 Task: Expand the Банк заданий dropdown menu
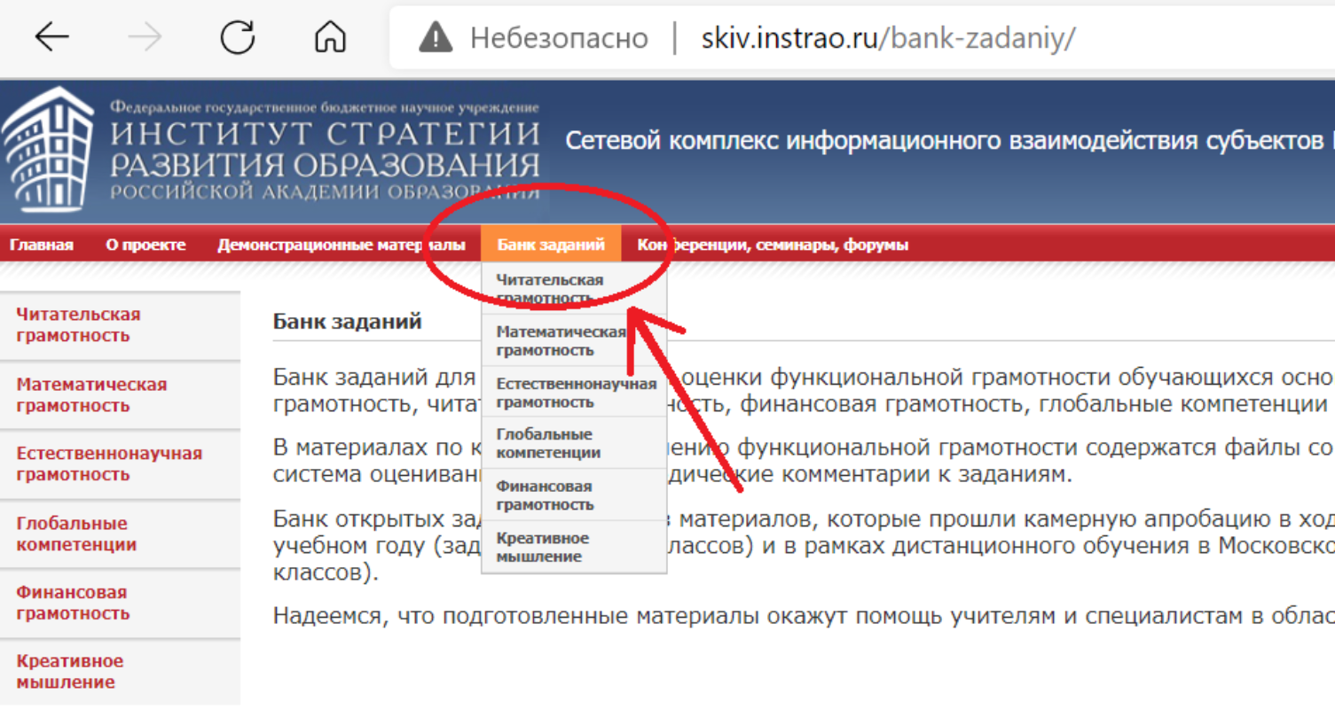551,245
